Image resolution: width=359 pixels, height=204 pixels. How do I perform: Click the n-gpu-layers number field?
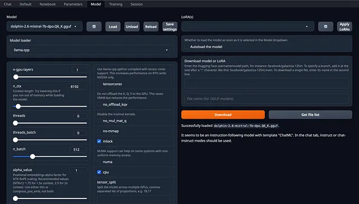[x=79, y=70]
